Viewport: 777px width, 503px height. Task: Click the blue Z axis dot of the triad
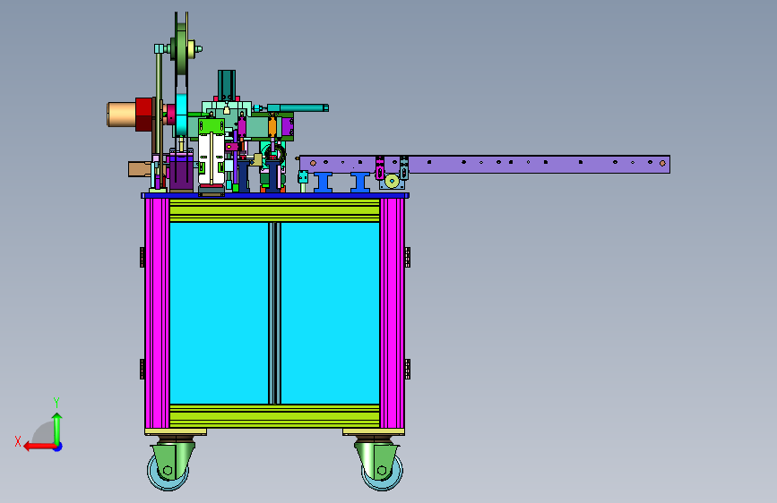58,447
